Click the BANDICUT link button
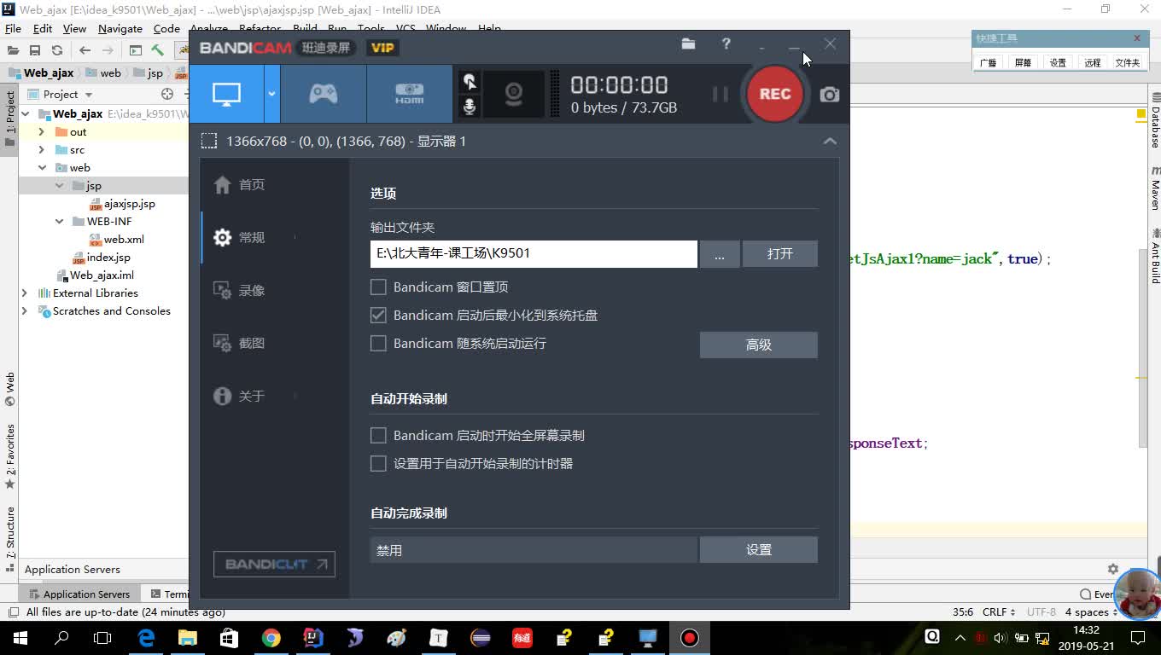The width and height of the screenshot is (1161, 655). pyautogui.click(x=274, y=564)
